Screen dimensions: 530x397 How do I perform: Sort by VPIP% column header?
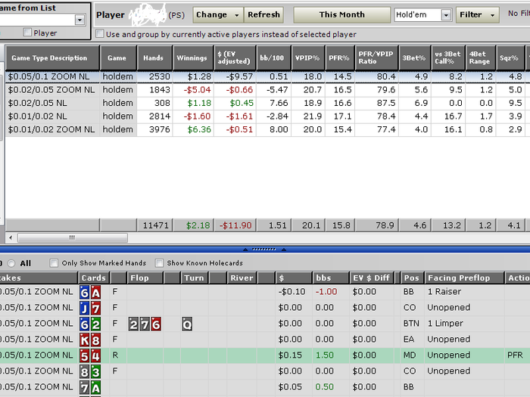click(x=308, y=58)
